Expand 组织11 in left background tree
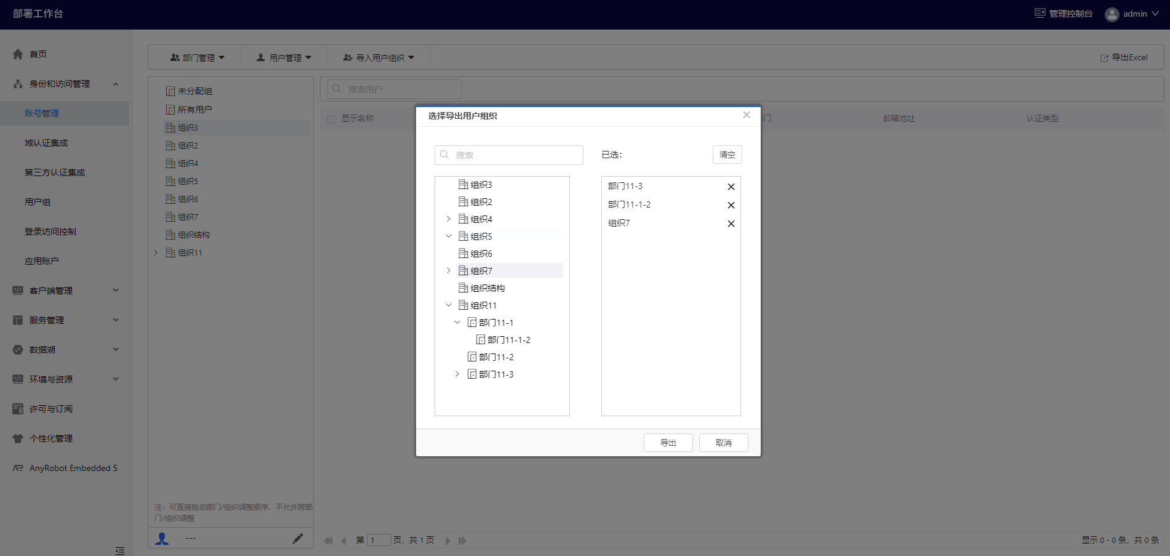The image size is (1170, 556). coord(156,252)
